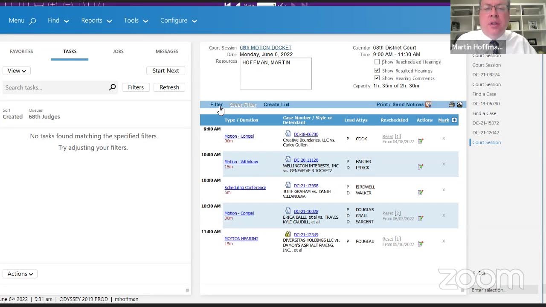Open case number DC-20-11128 link

306,160
